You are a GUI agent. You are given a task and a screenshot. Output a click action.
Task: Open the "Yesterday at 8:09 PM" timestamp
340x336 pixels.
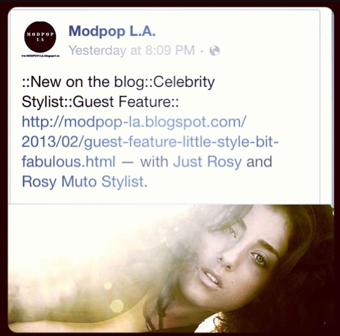(x=132, y=51)
